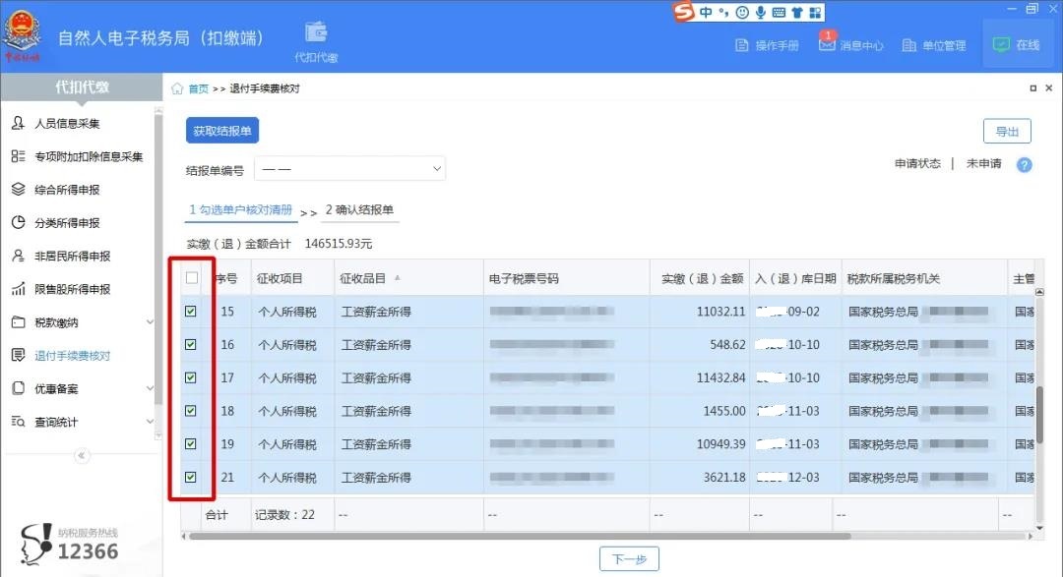Open the 结报单编号 dropdown
The image size is (1063, 577).
(349, 168)
